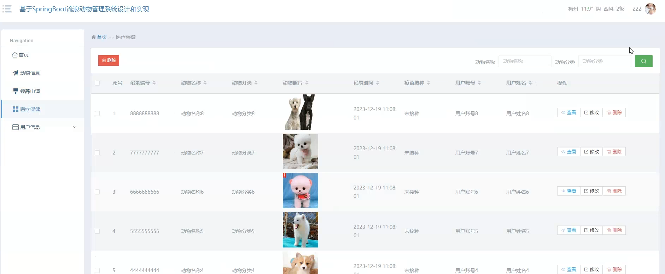Open 领养申请 in the sidebar
Screen dimensions: 665x274
42,91
